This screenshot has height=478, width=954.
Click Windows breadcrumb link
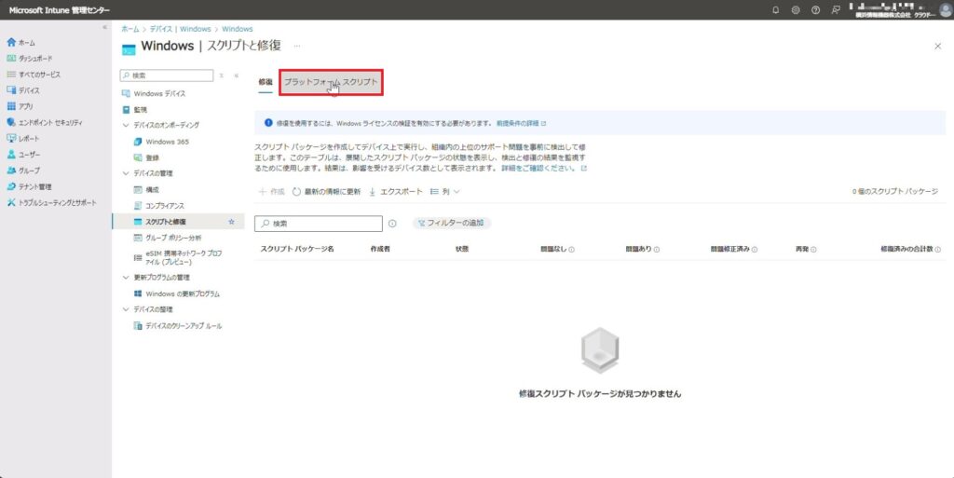(x=238, y=29)
